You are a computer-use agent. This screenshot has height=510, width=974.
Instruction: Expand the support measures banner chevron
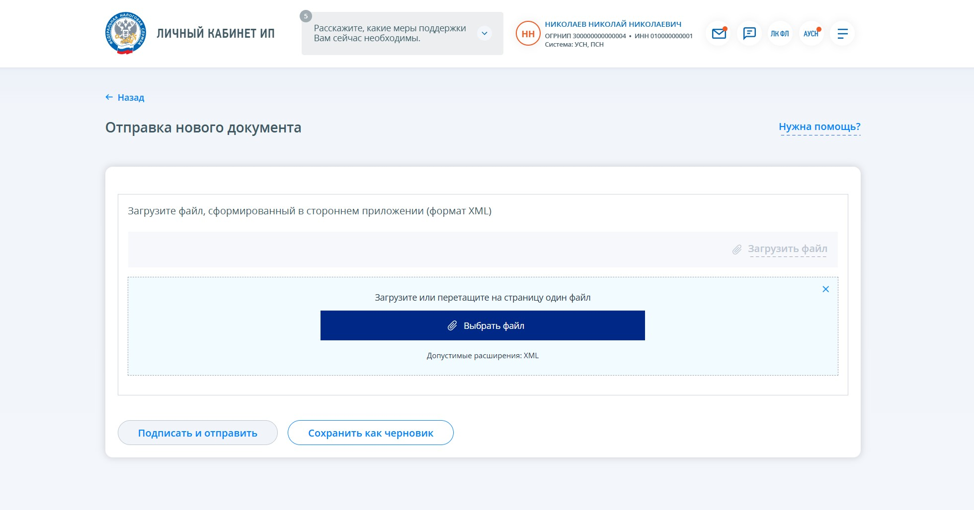tap(484, 33)
